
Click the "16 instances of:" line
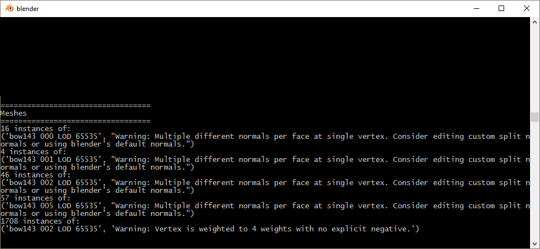pyautogui.click(x=36, y=128)
